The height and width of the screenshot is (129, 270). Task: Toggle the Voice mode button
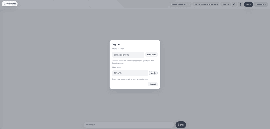pyautogui.click(x=248, y=4)
